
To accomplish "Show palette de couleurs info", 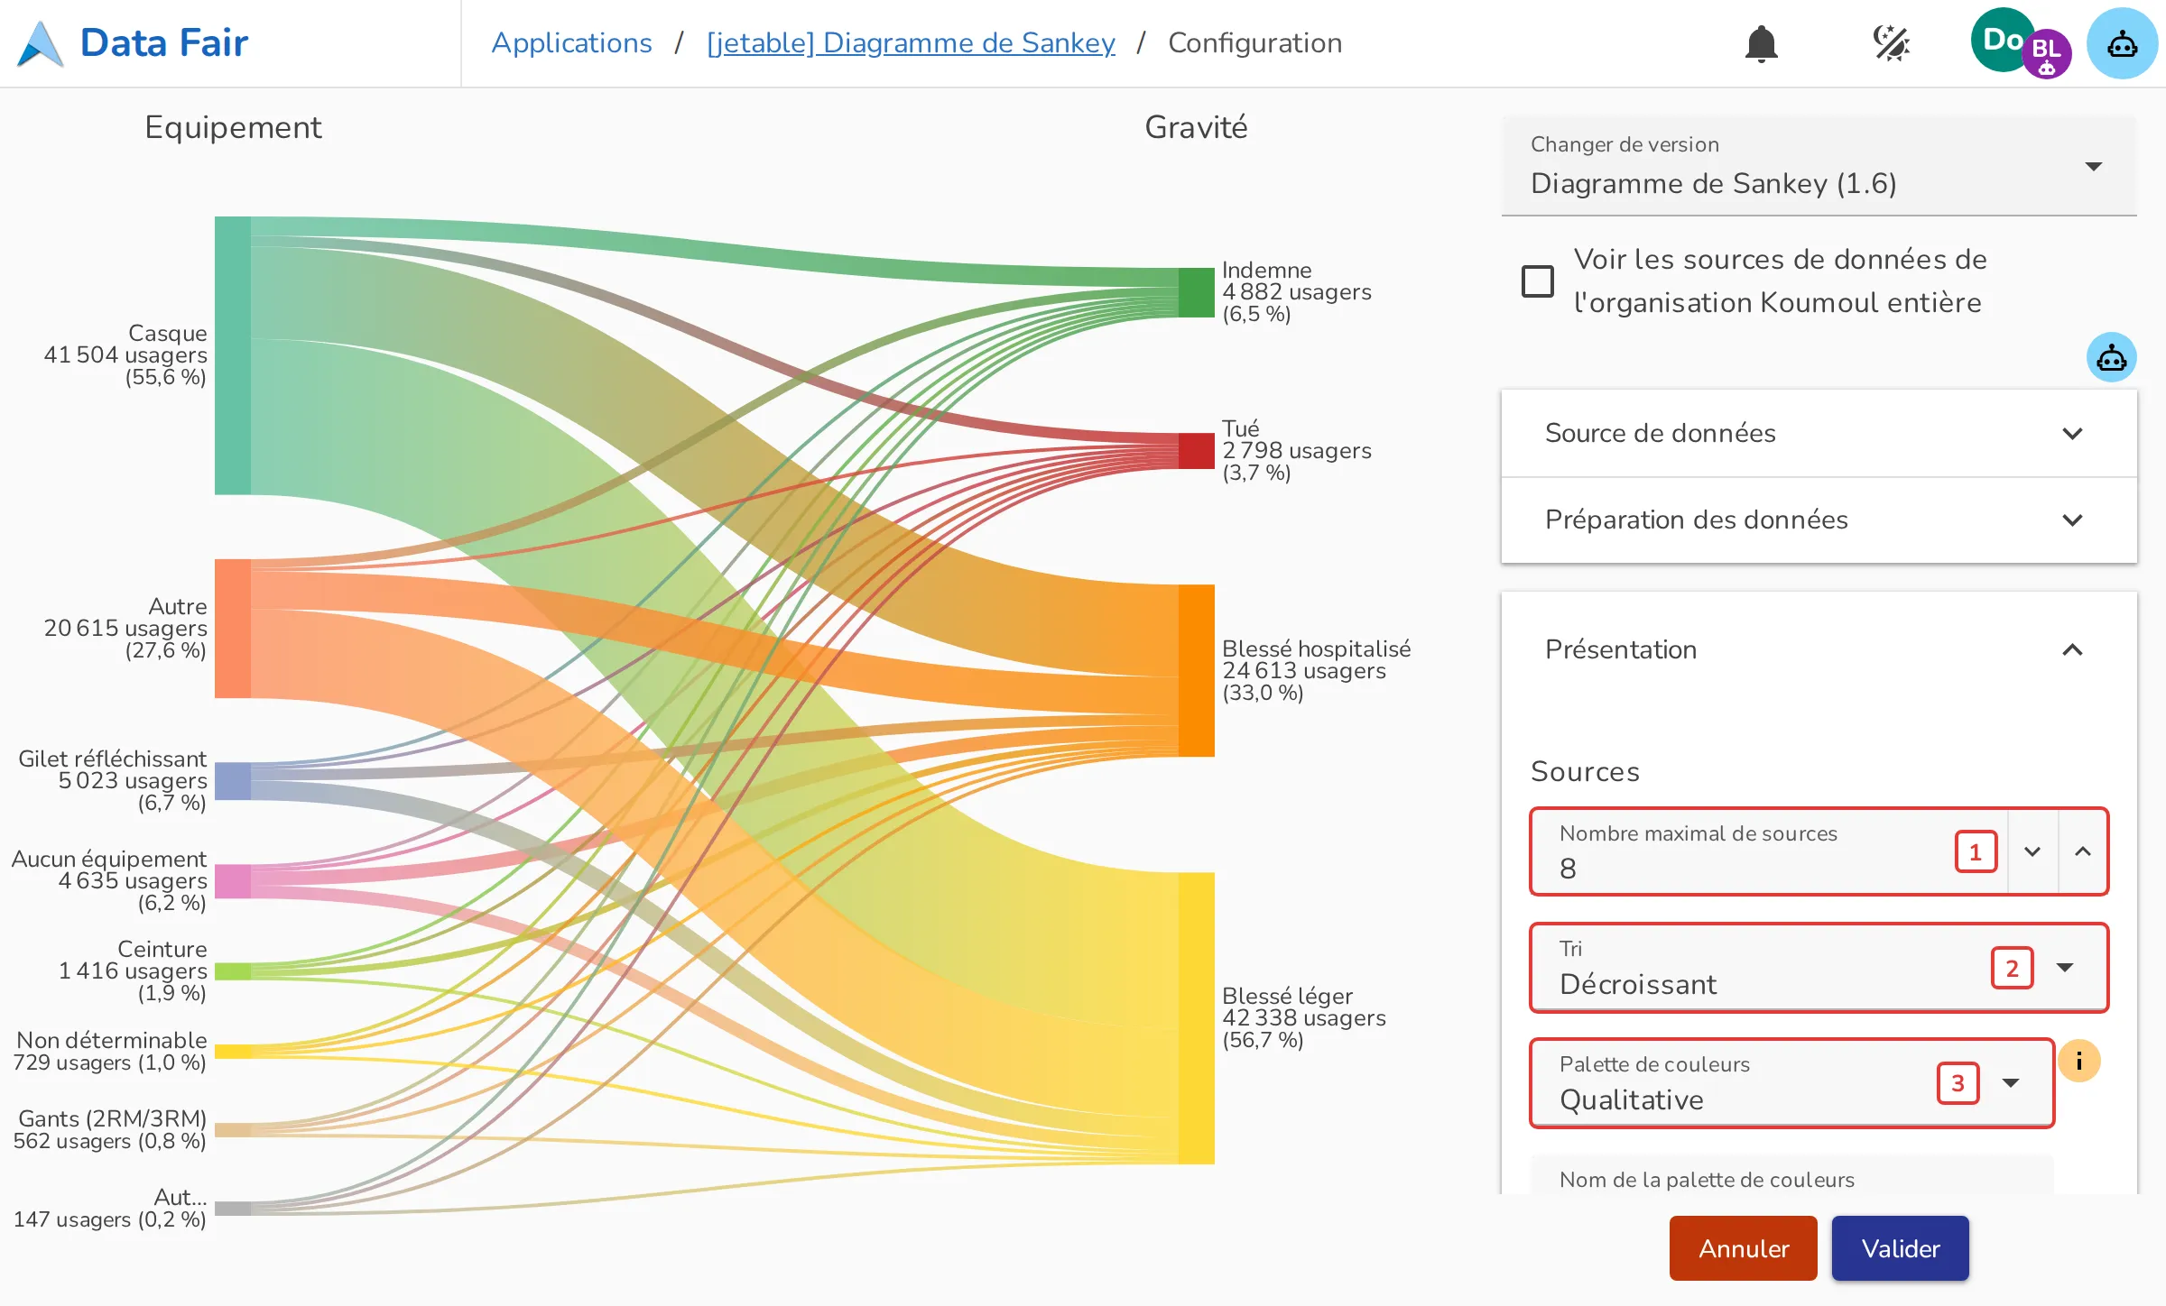I will [x=2078, y=1061].
